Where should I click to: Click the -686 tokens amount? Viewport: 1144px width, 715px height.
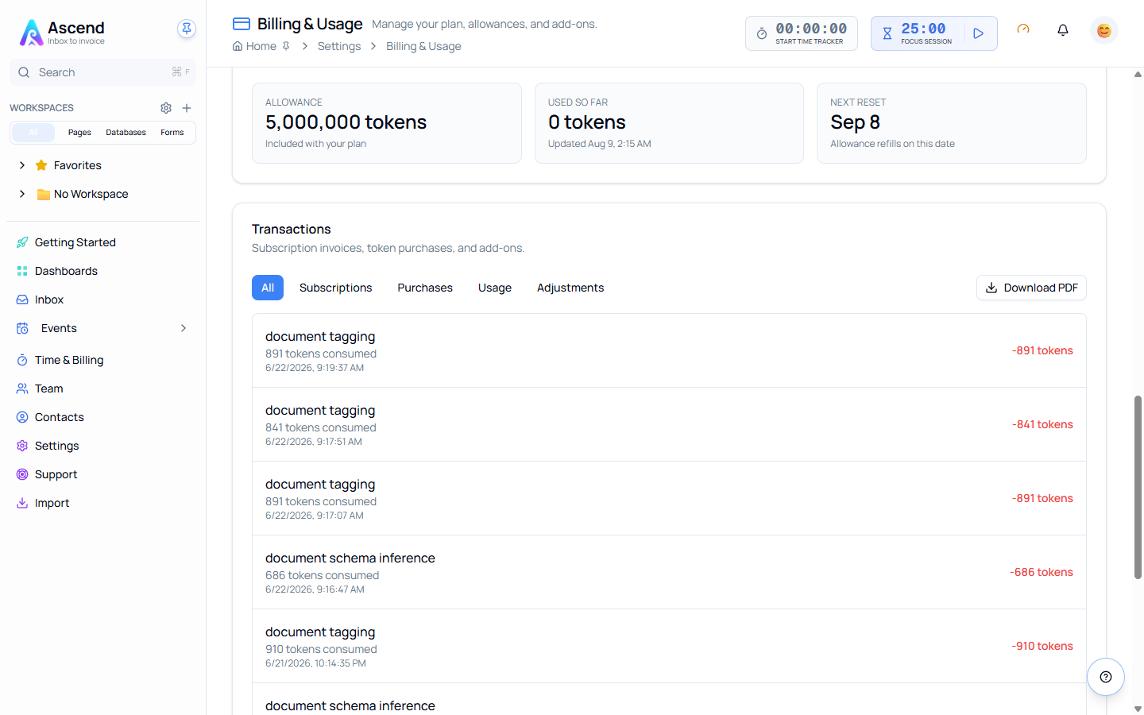1042,572
